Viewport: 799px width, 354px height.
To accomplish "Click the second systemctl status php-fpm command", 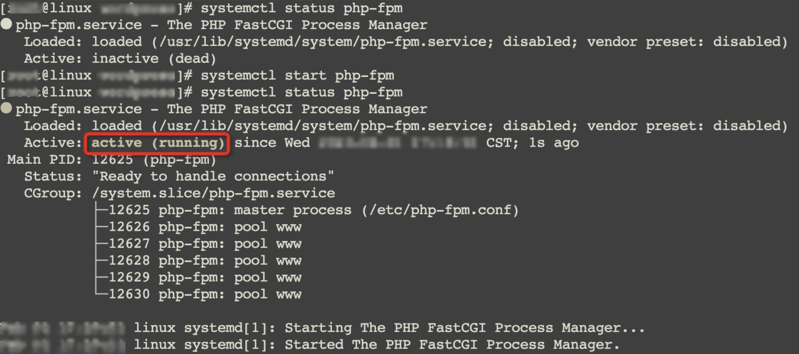I will click(x=301, y=92).
